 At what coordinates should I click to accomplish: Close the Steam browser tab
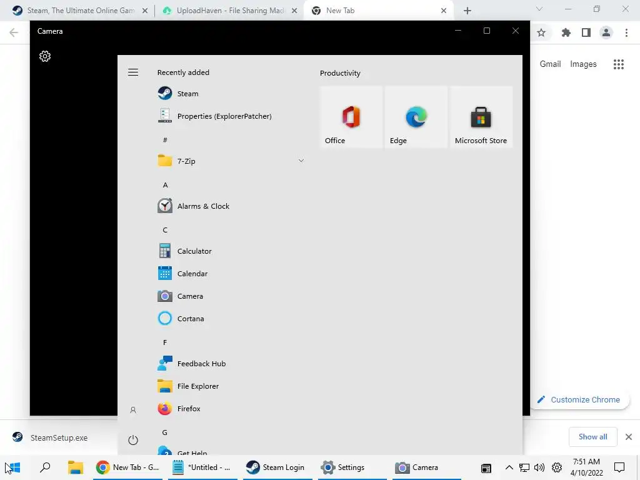pos(145,11)
